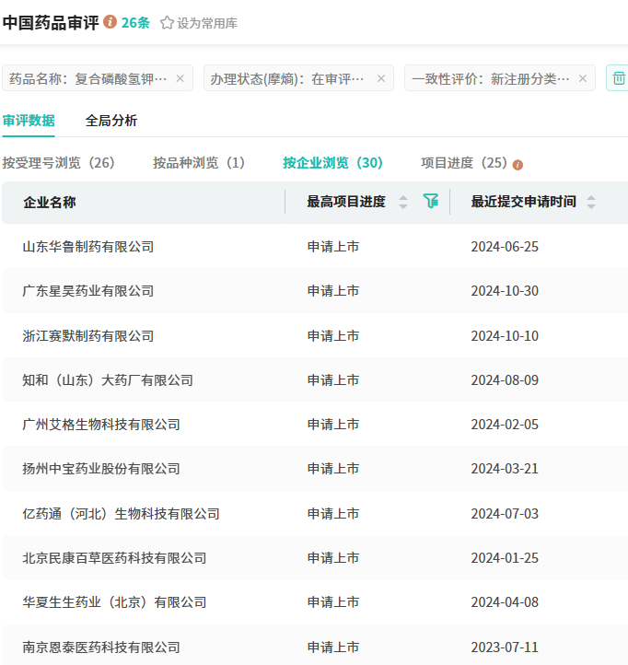Switch to the 全局分析 tab
The image size is (628, 665).
coord(111,120)
